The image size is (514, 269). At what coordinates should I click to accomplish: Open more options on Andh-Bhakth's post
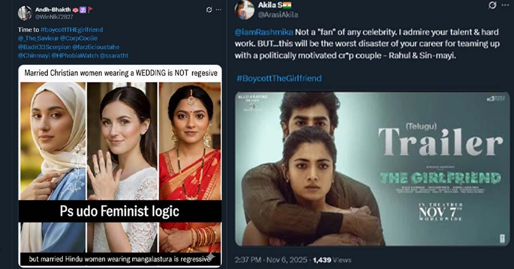point(219,9)
